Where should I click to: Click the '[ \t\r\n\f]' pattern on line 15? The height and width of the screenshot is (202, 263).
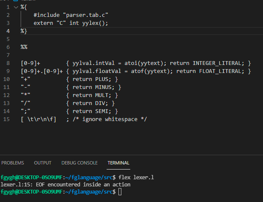38,119
